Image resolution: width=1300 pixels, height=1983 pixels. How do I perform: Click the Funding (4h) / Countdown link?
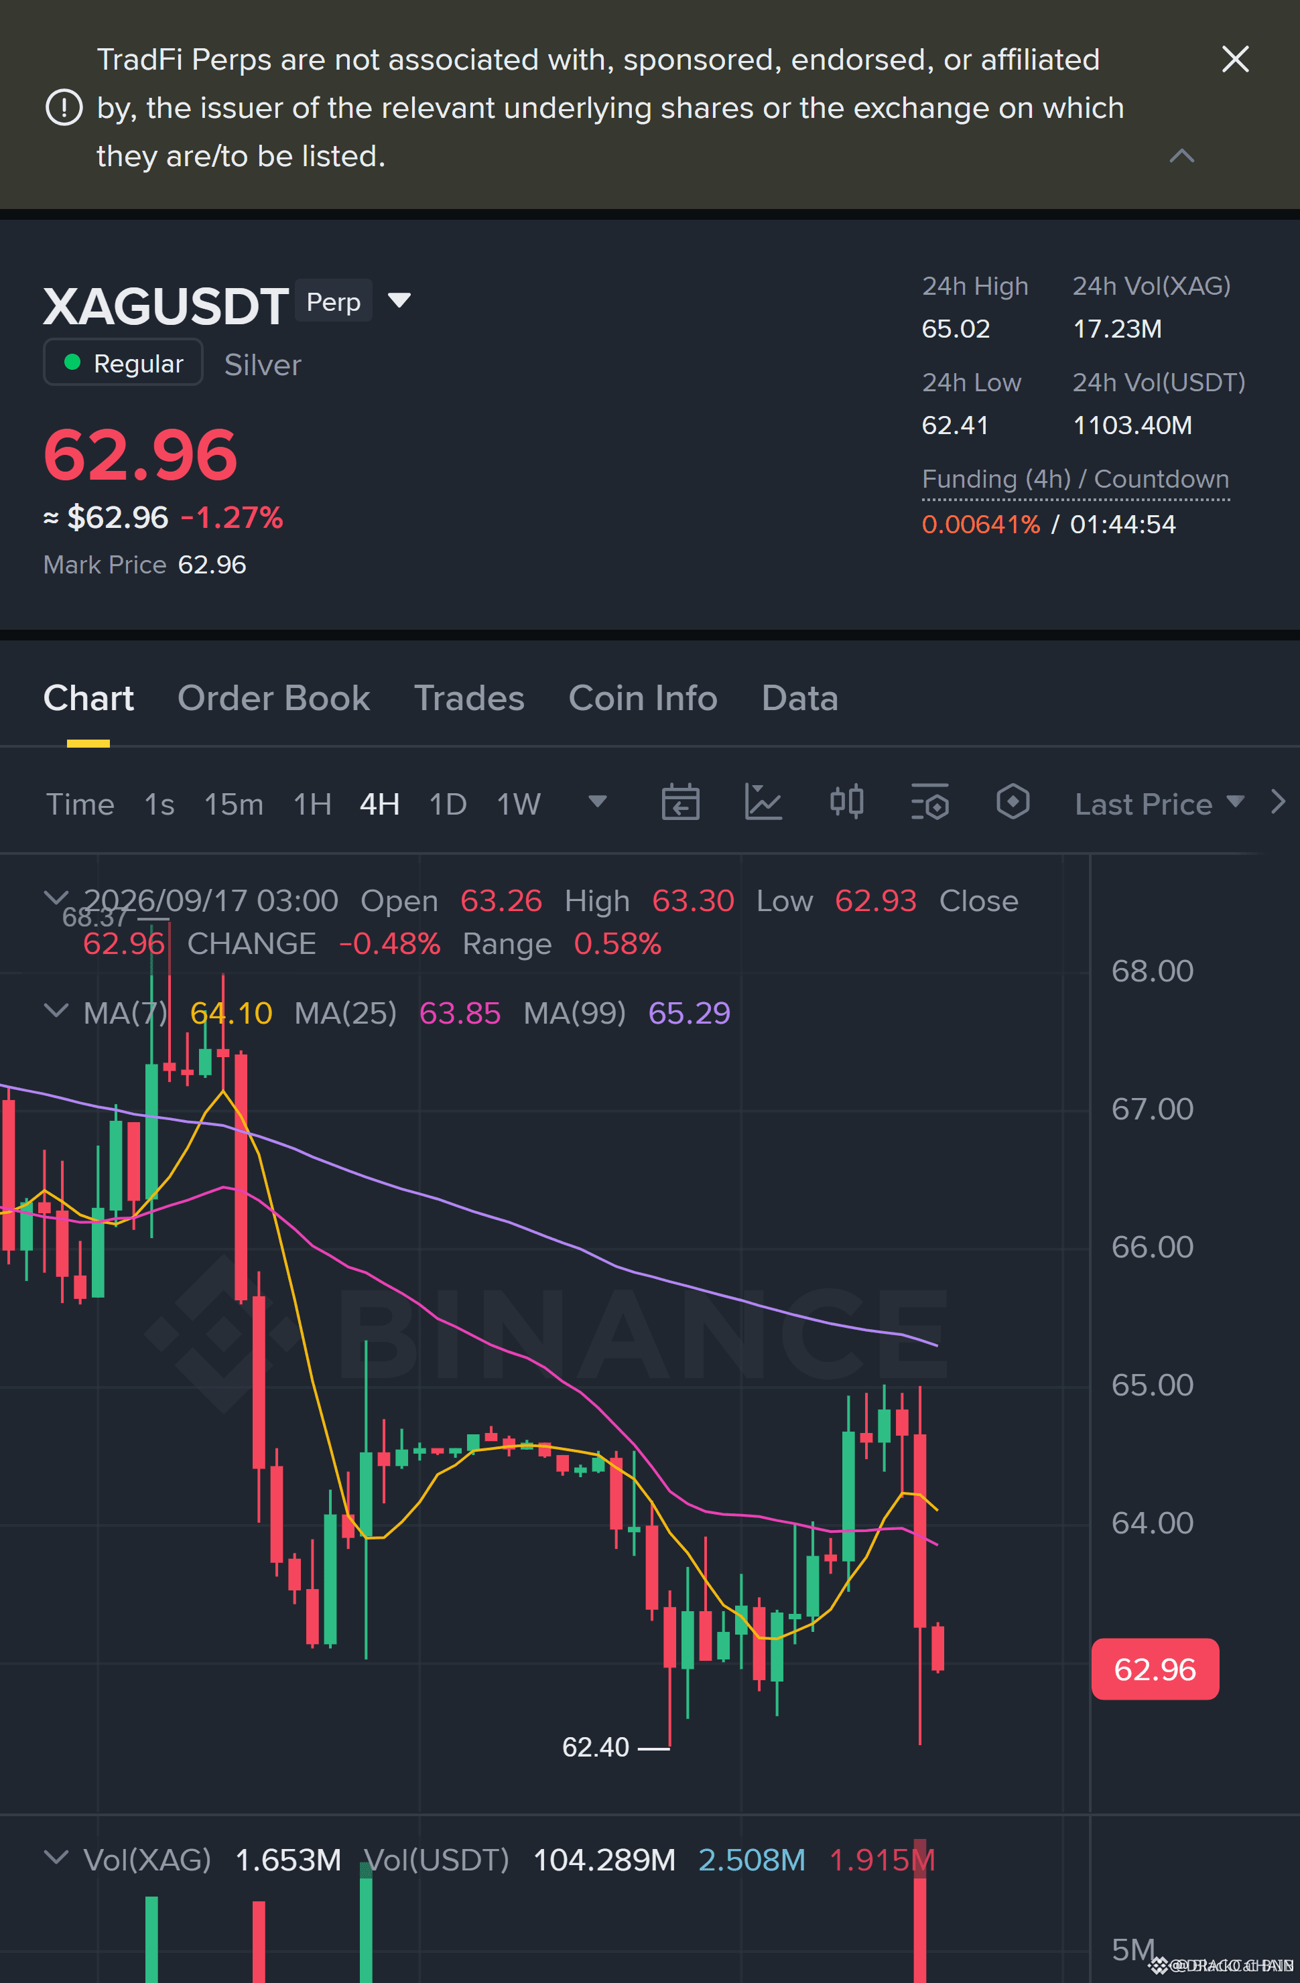[x=1075, y=479]
